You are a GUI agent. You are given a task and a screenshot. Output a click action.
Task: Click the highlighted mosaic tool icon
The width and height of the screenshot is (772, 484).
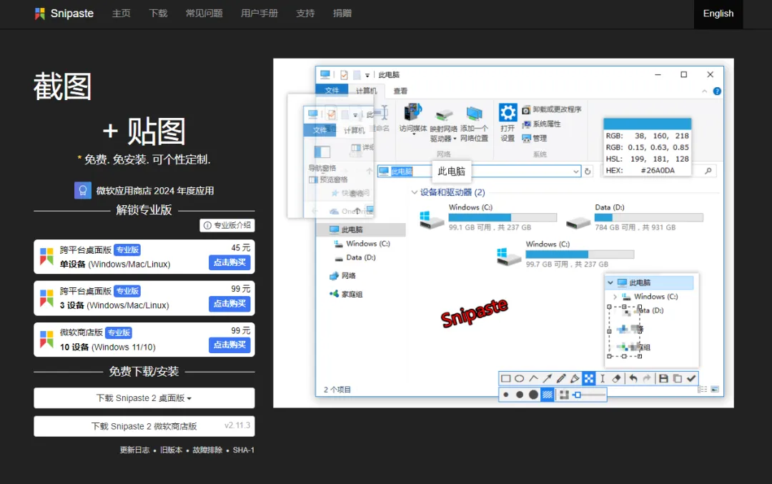tap(589, 379)
